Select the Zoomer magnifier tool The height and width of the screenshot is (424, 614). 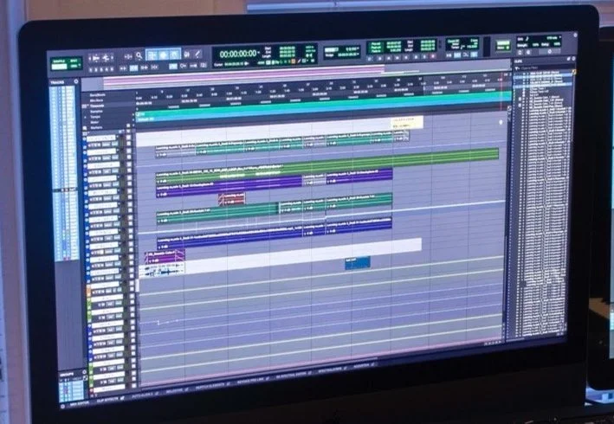pos(139,55)
